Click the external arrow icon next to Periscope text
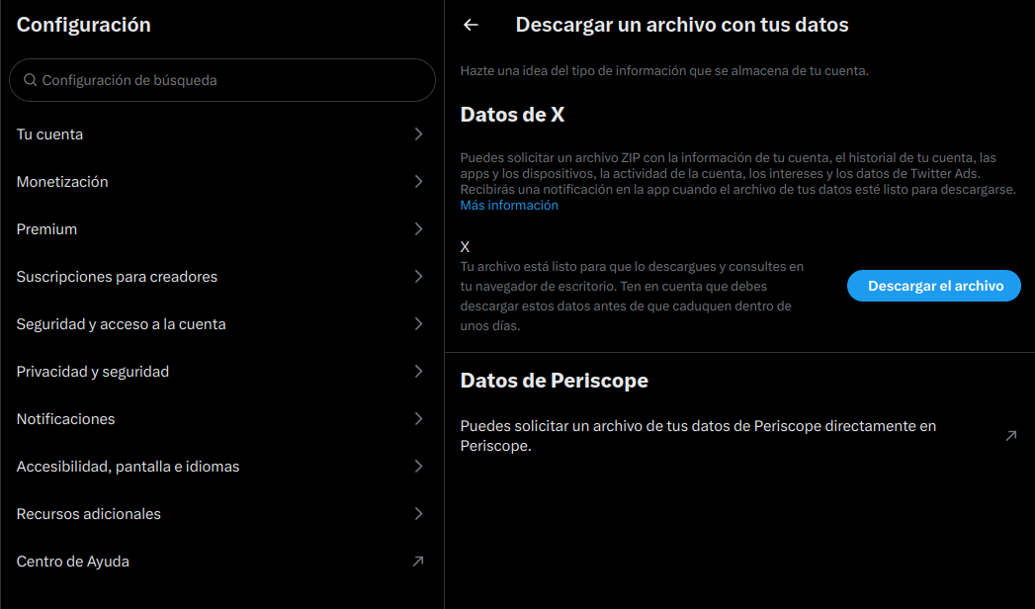The width and height of the screenshot is (1035, 609). point(1010,436)
